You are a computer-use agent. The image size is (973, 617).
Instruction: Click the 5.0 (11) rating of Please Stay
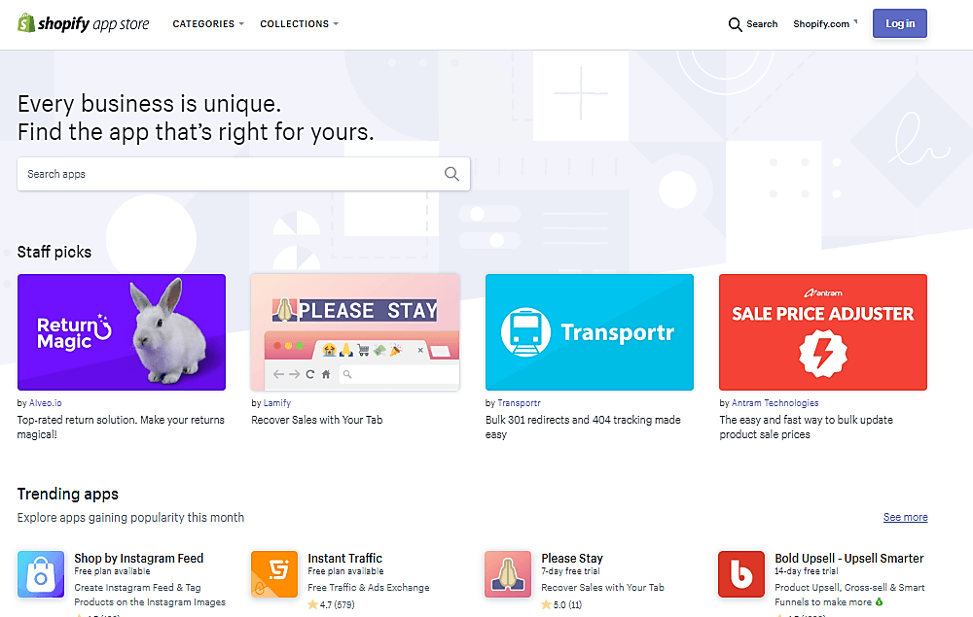(561, 604)
